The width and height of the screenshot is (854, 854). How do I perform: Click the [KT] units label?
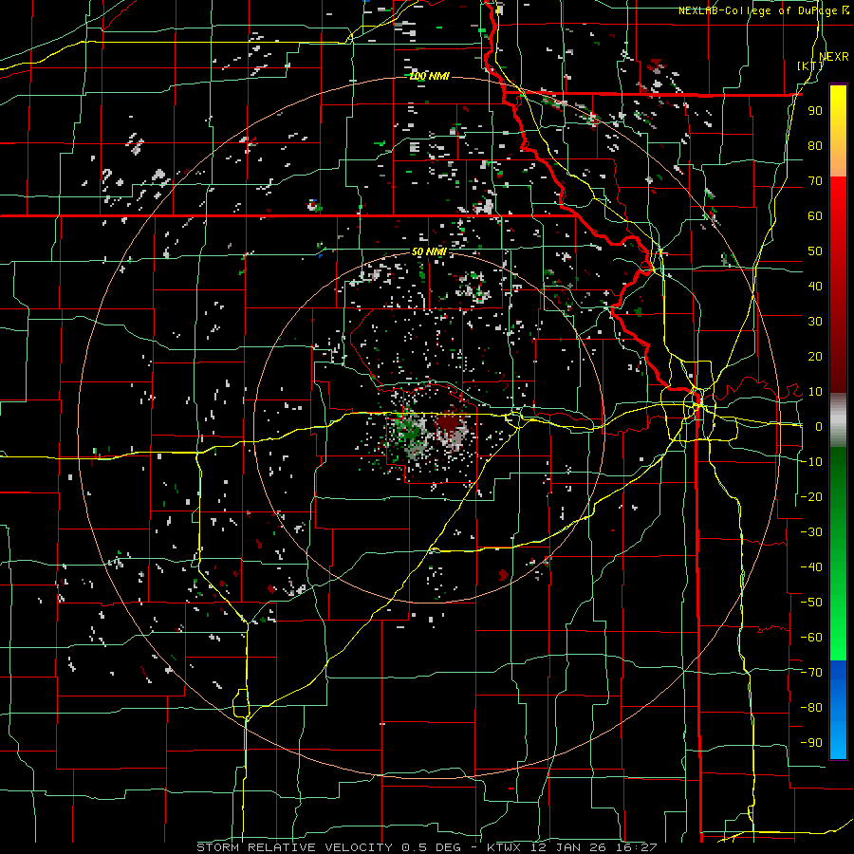(810, 65)
